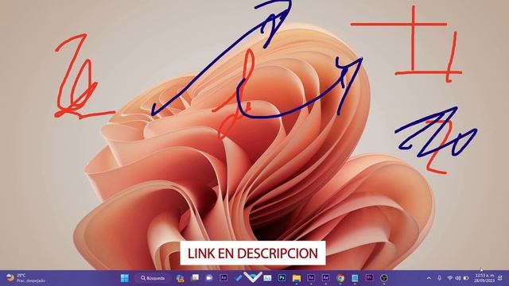
Task: Open the After Effects icon beside video chat
Action: (223, 278)
